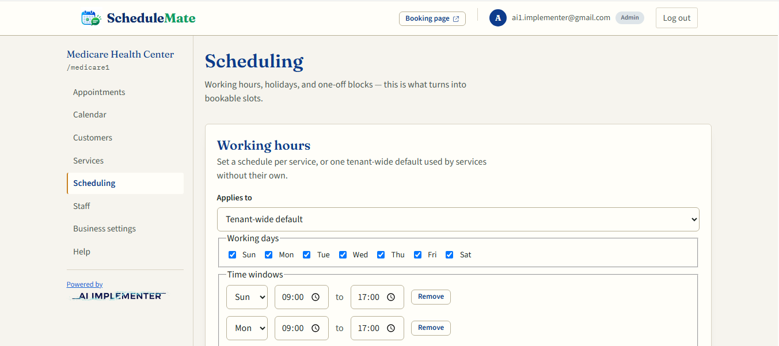Click the clock icon in Mon end time
779x346 pixels.
click(391, 328)
